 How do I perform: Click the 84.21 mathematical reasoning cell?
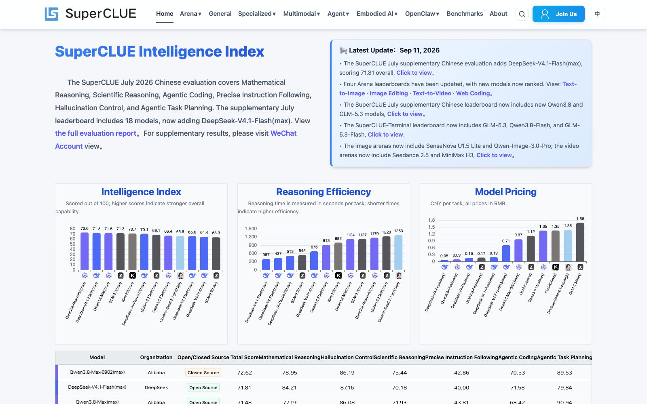(289, 387)
